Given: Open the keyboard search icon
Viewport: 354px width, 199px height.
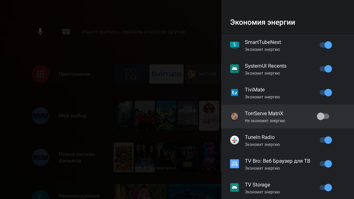Looking at the screenshot, I should coord(66,32).
